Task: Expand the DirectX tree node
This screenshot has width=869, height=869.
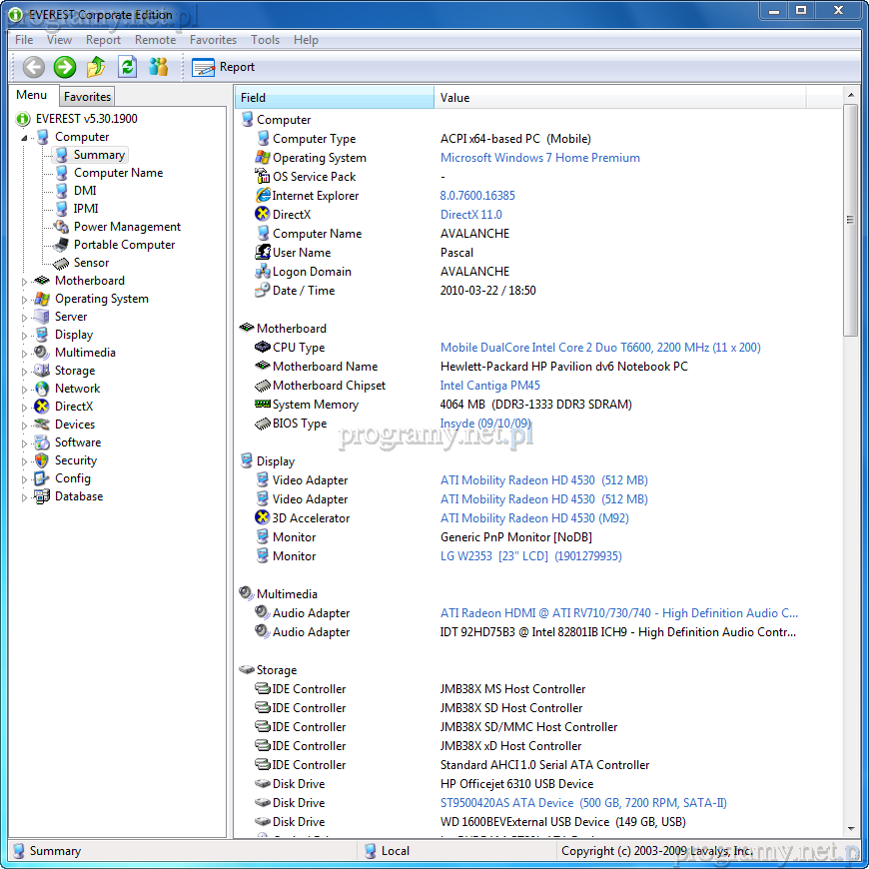Action: 25,408
